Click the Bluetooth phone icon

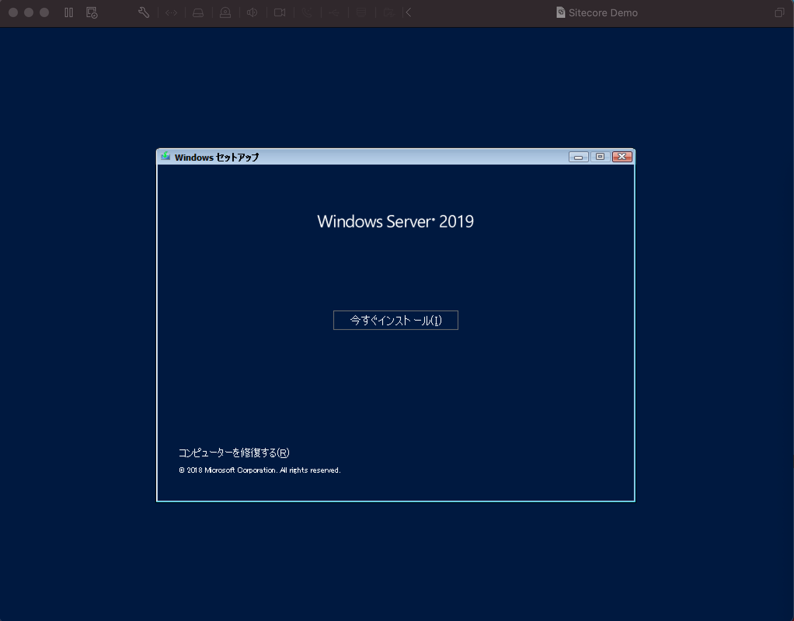tap(307, 13)
